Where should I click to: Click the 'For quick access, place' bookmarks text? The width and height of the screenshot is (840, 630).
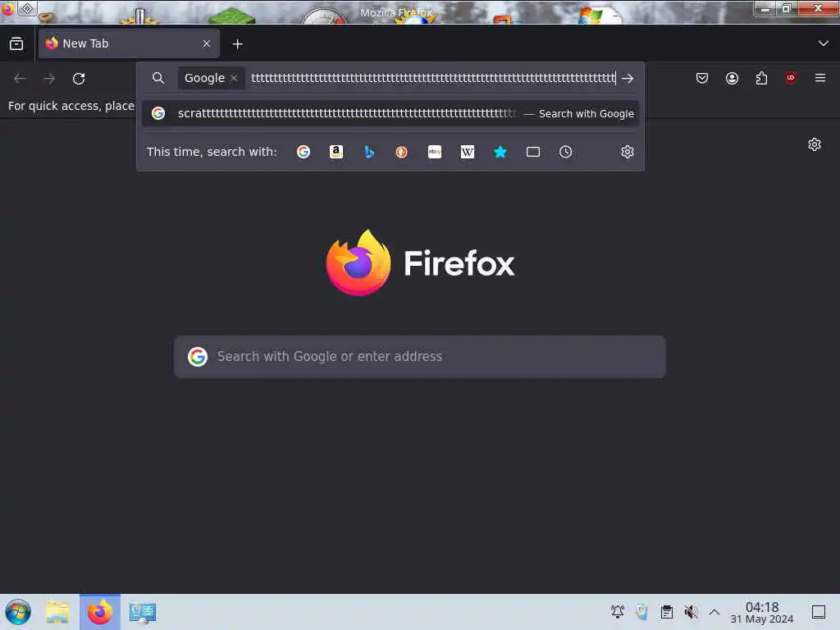[71, 106]
